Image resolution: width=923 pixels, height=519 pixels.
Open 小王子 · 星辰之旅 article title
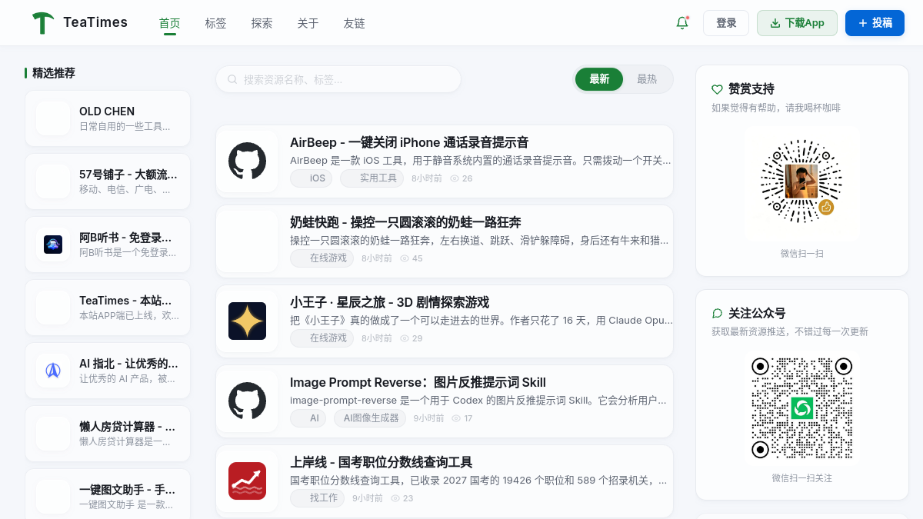[389, 302]
